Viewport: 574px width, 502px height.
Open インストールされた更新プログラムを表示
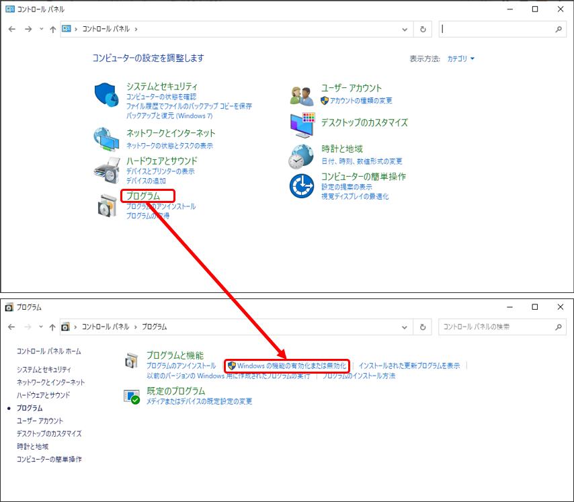409,366
